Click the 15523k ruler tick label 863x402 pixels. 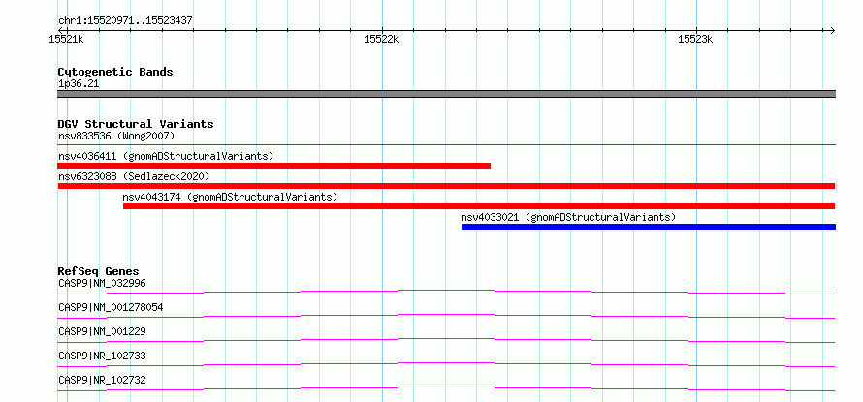pyautogui.click(x=695, y=39)
